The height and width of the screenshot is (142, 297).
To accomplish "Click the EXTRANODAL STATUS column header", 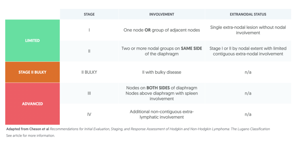I will 248,14.
